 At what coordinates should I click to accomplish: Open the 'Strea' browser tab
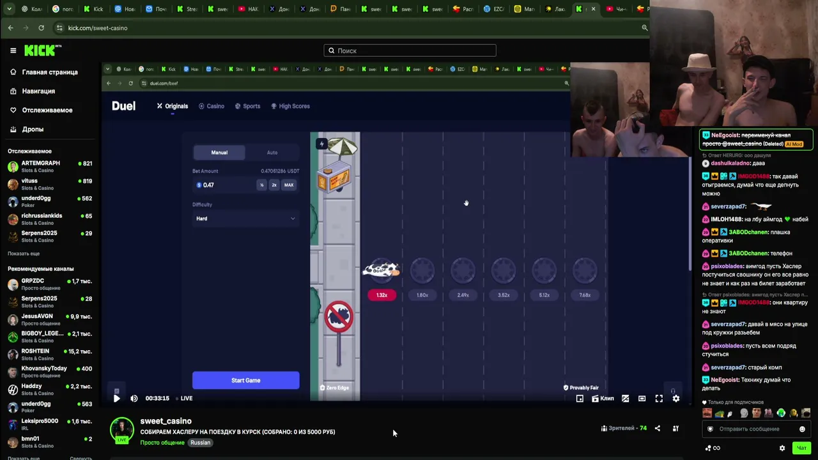tap(187, 9)
